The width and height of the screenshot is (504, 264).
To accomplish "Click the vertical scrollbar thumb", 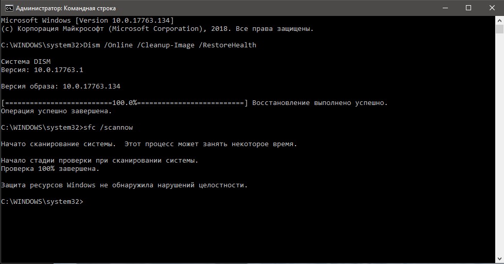I will (499, 29).
